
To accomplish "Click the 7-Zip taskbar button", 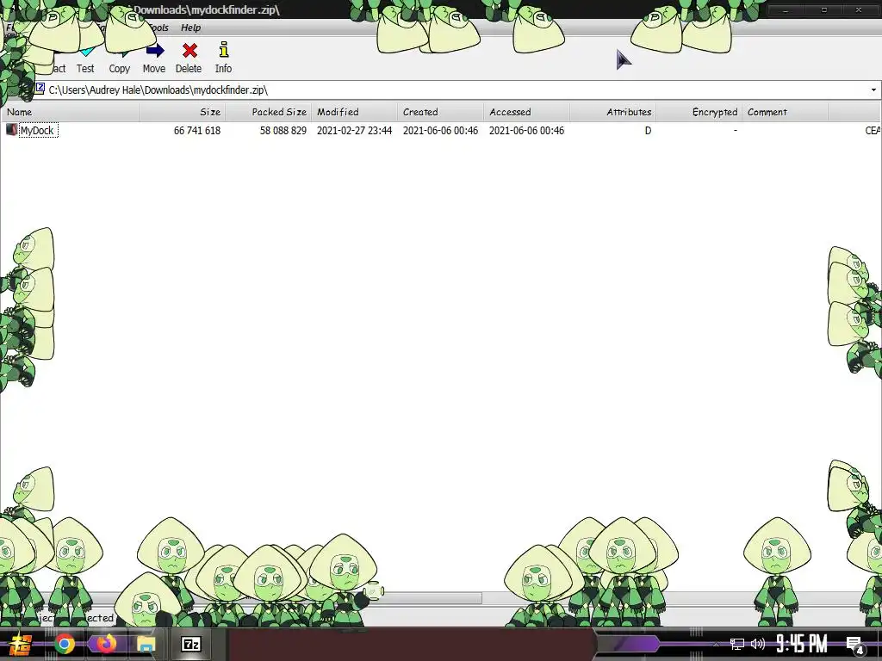I will [x=190, y=644].
